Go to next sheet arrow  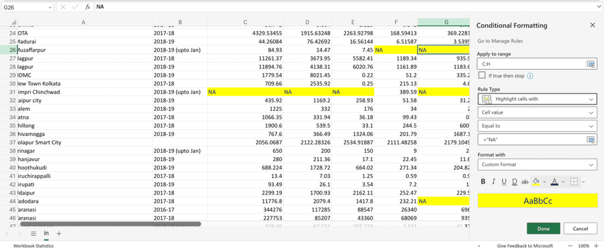tap(20, 233)
